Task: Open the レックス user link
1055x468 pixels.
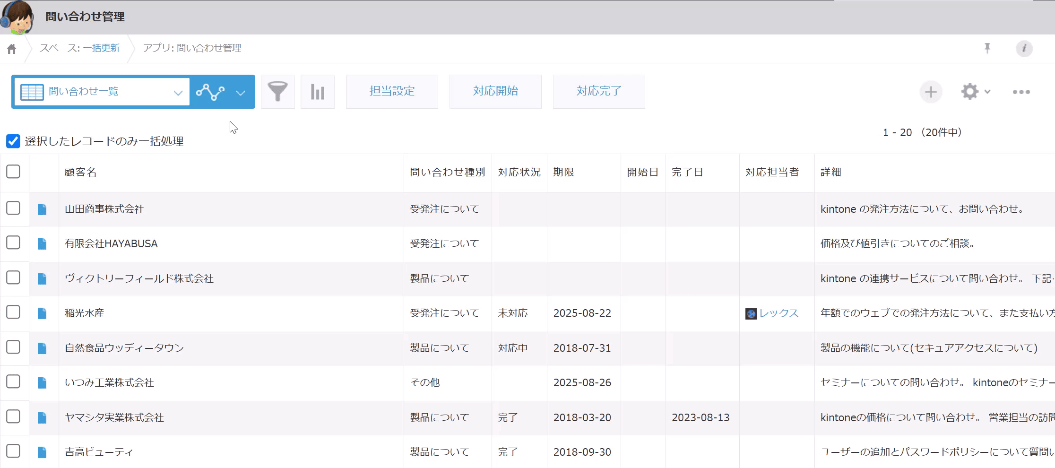Action: pyautogui.click(x=778, y=313)
